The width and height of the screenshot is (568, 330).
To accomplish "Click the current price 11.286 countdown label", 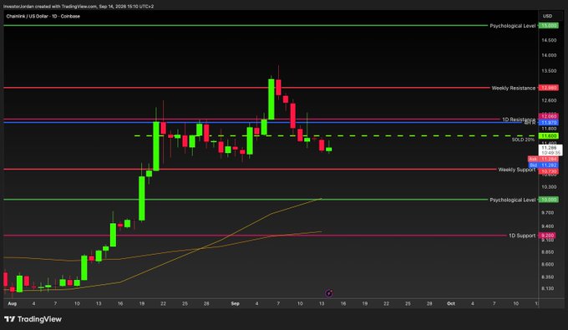I will pyautogui.click(x=550, y=150).
